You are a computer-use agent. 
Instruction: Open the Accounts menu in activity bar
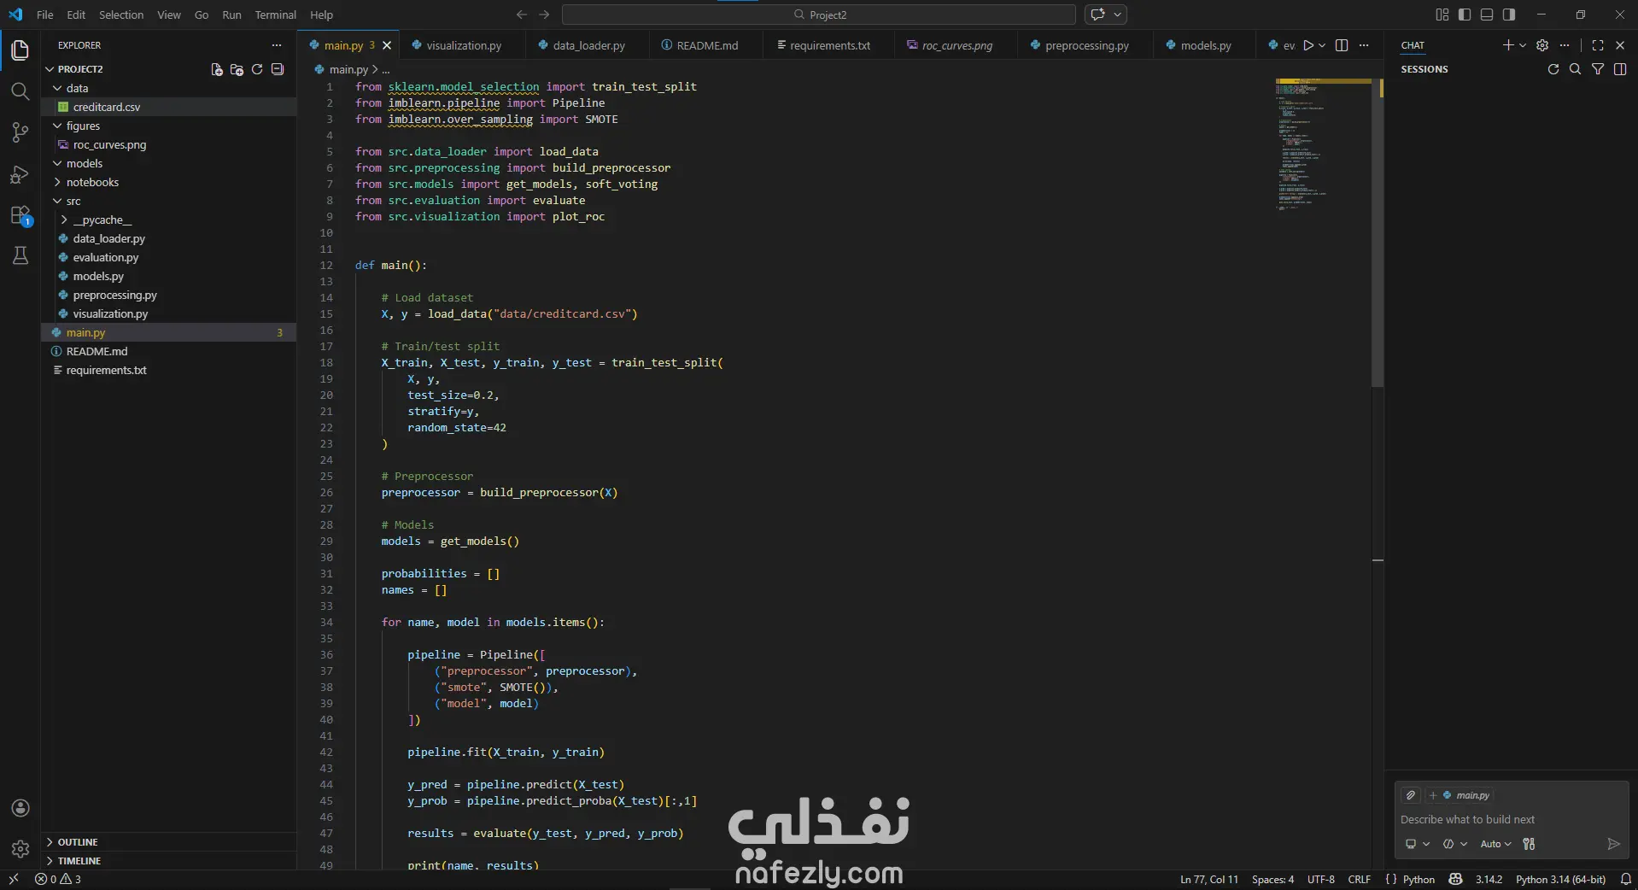point(20,808)
